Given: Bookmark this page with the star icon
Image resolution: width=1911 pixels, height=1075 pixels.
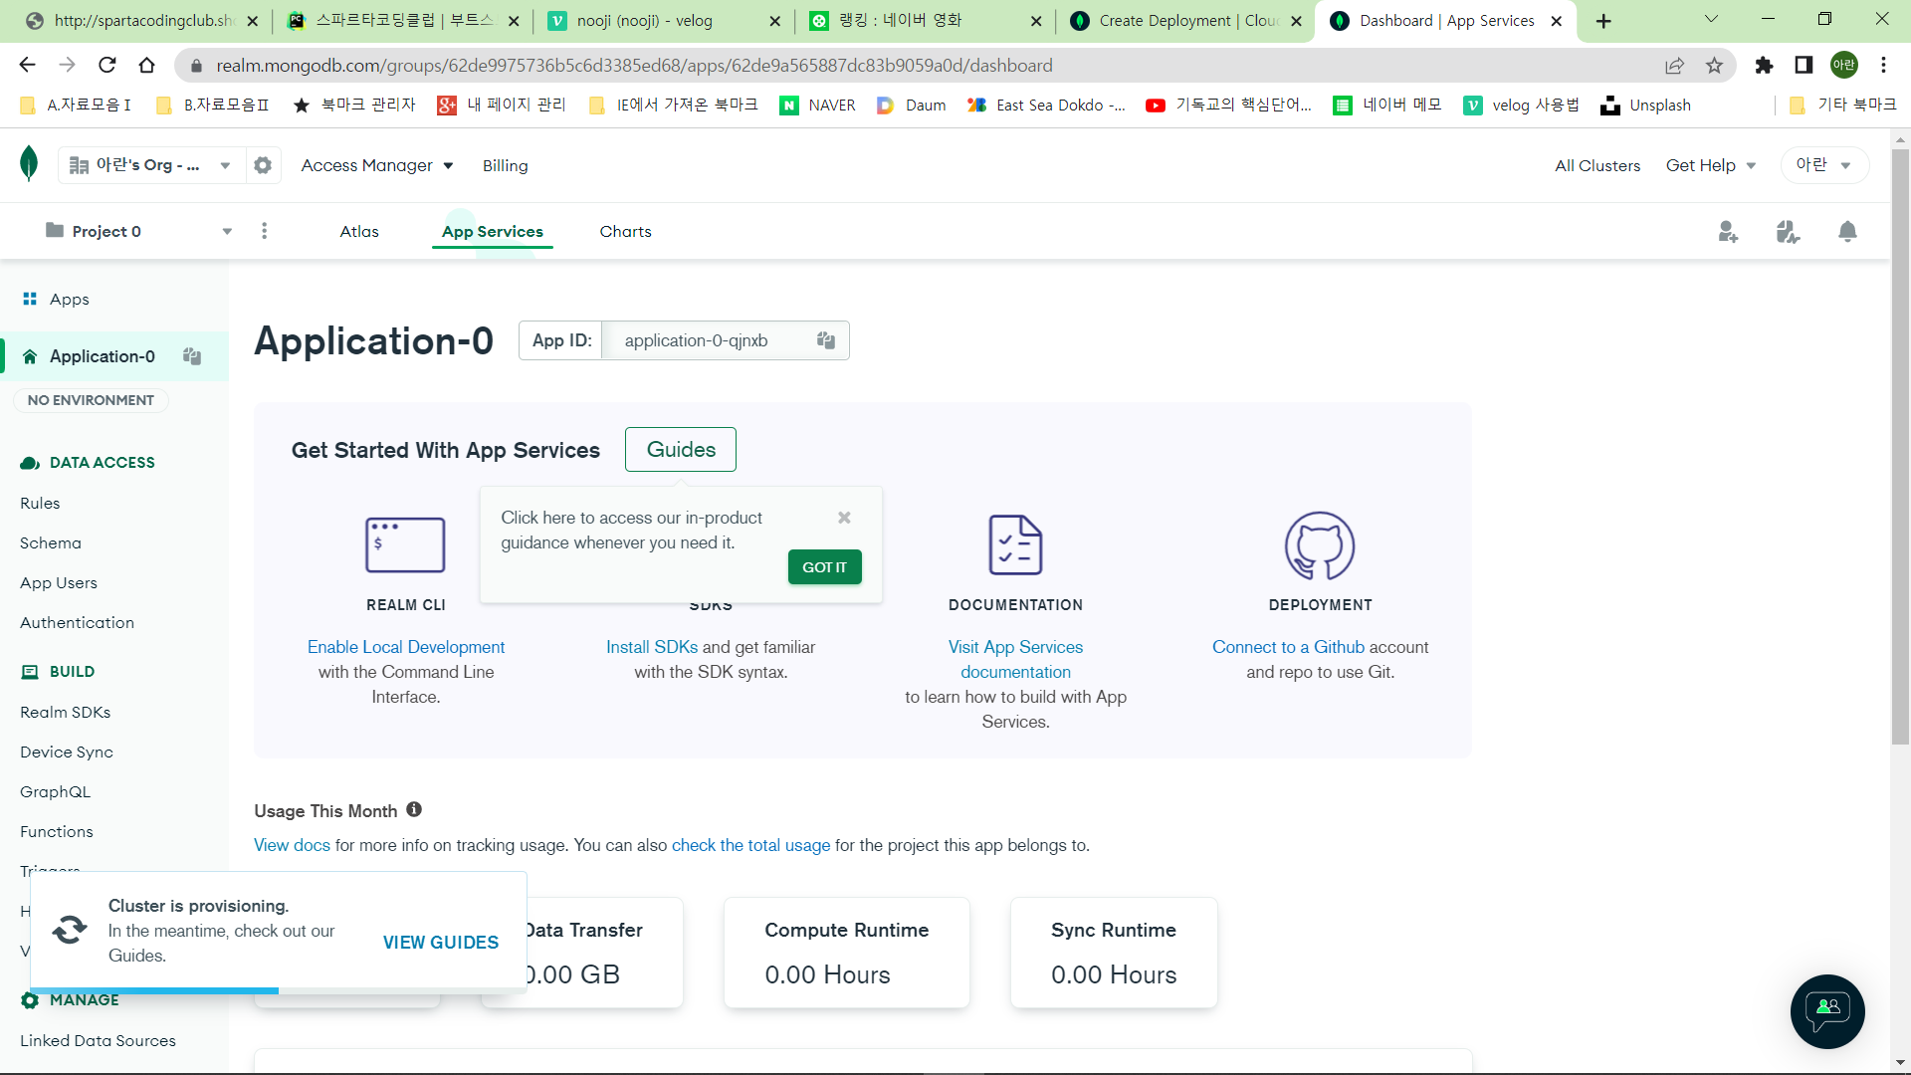Looking at the screenshot, I should (1714, 66).
